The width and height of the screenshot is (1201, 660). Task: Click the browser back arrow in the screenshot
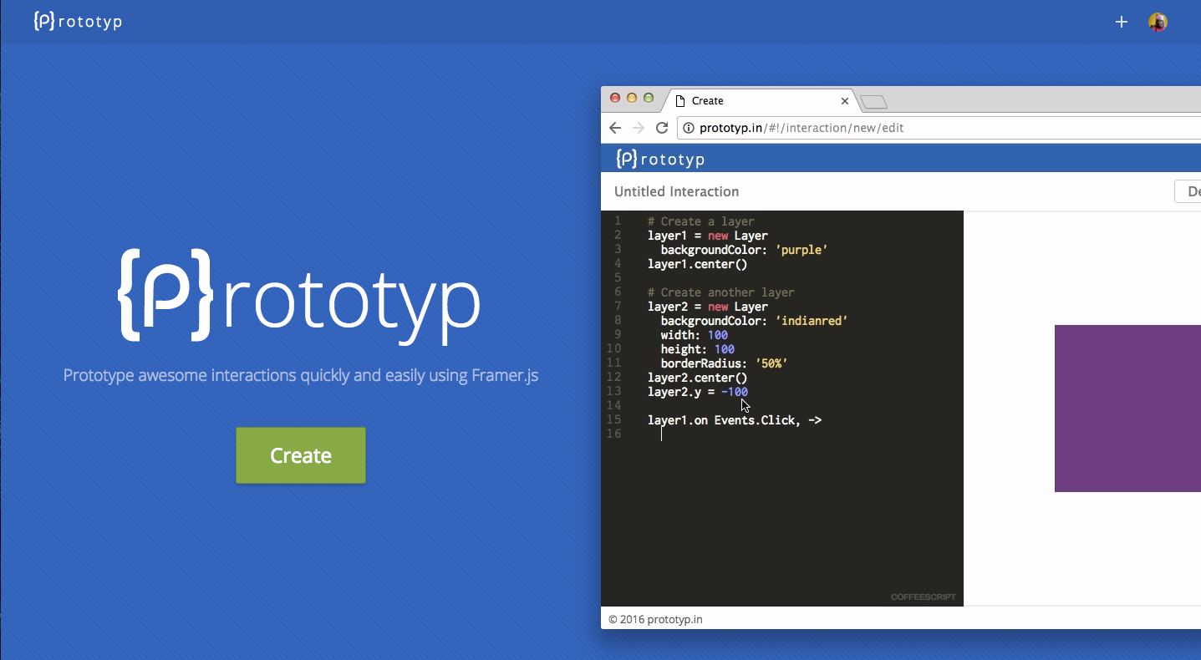pos(615,128)
